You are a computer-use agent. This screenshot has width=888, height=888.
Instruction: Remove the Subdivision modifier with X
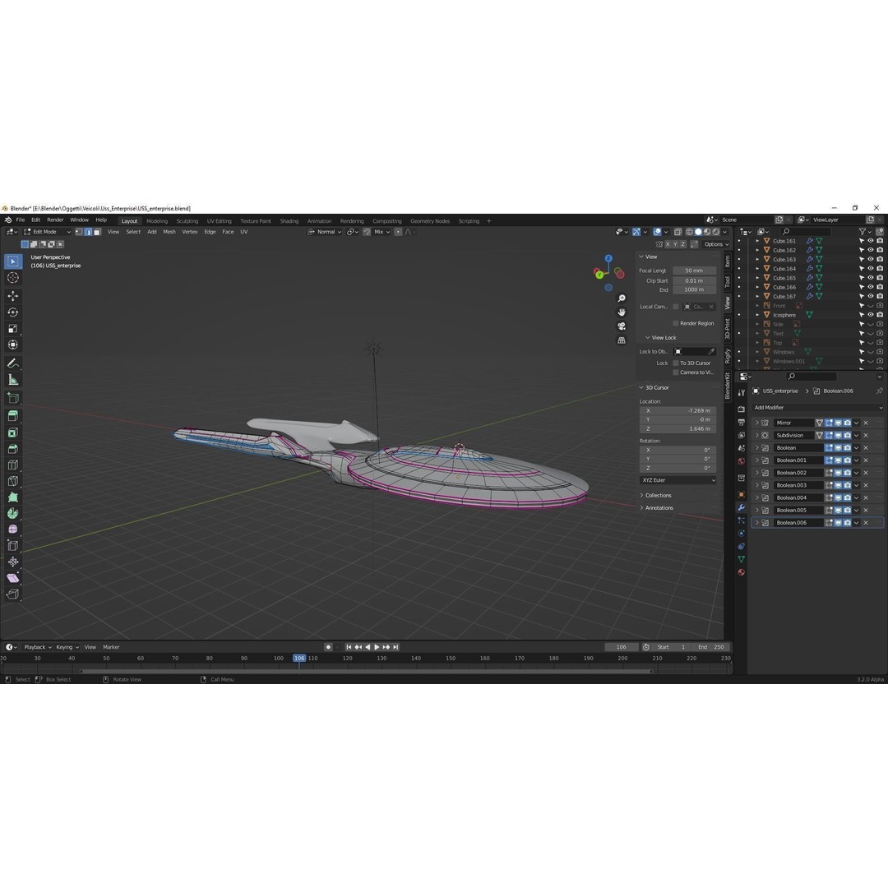click(866, 435)
